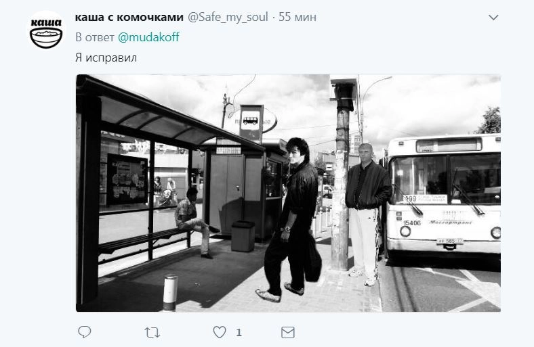Click the trash bin in the photo
This screenshot has width=534, height=347.
pos(243,236)
